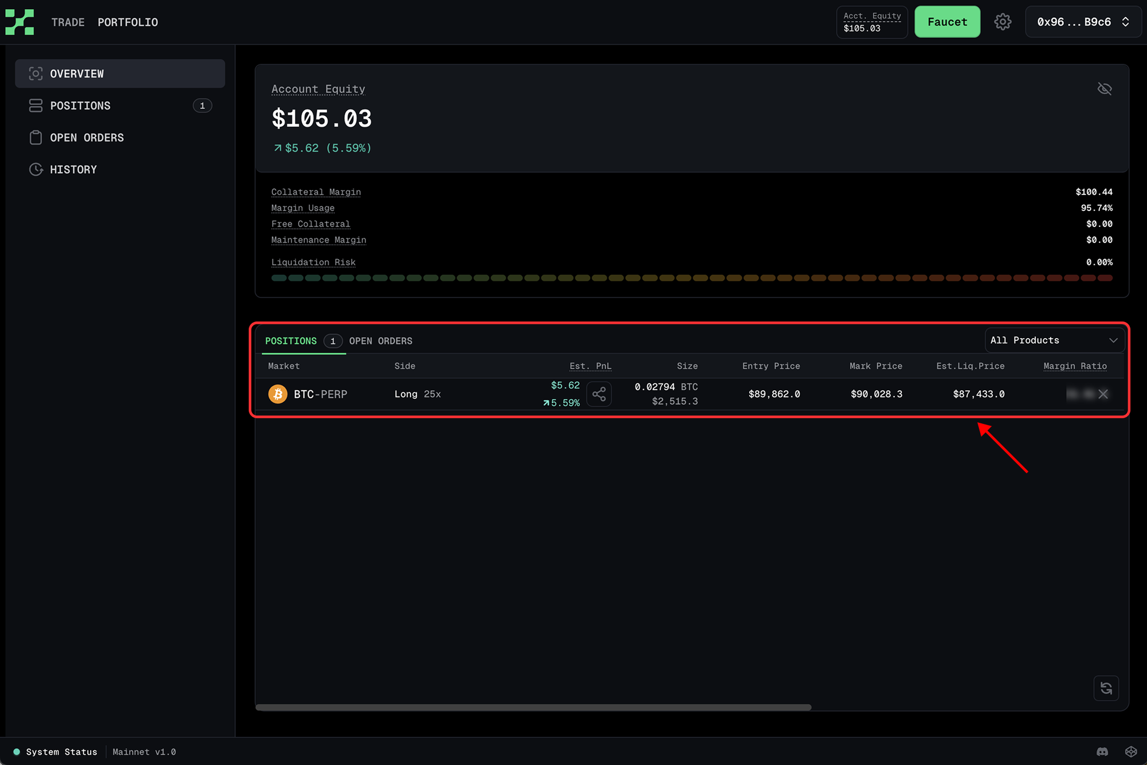The width and height of the screenshot is (1147, 765).
Task: Click the cube icon in footer
Action: pyautogui.click(x=1131, y=752)
